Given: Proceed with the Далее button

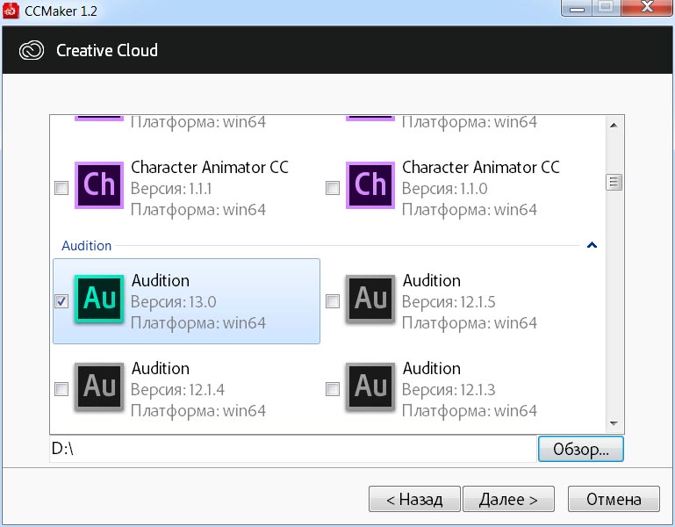Looking at the screenshot, I should pos(508,499).
